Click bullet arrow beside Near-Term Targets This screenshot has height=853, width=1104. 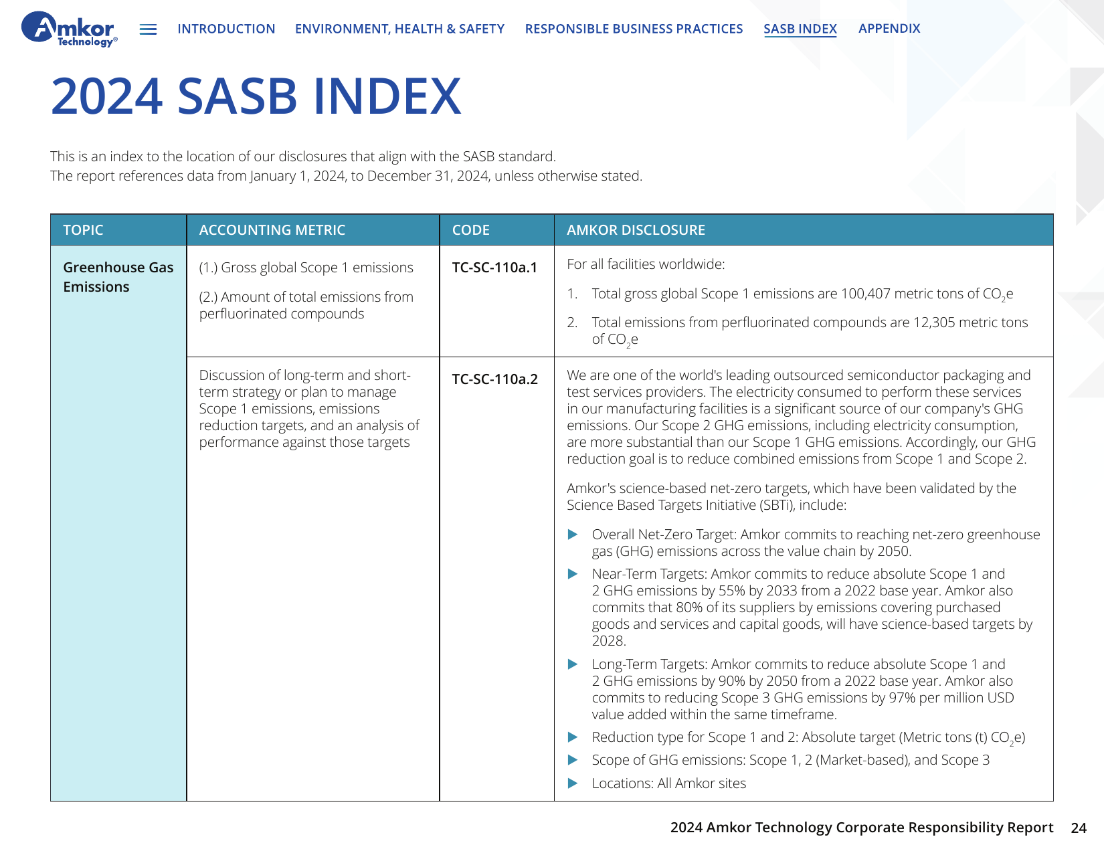(x=573, y=574)
